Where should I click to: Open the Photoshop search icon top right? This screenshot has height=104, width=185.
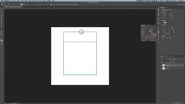(x=178, y=5)
